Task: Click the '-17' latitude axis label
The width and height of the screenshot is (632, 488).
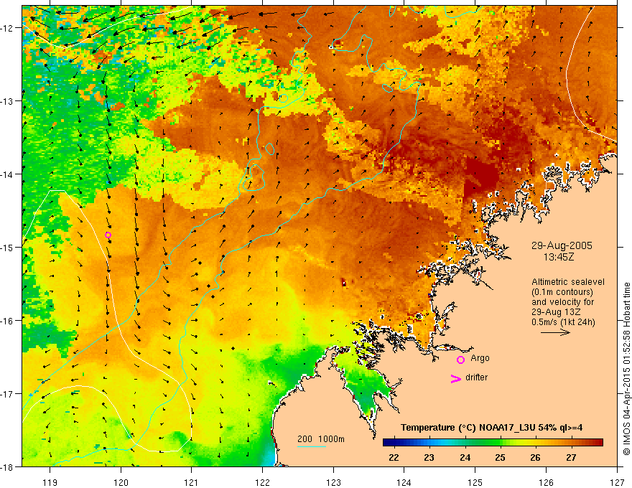Action: (x=8, y=394)
